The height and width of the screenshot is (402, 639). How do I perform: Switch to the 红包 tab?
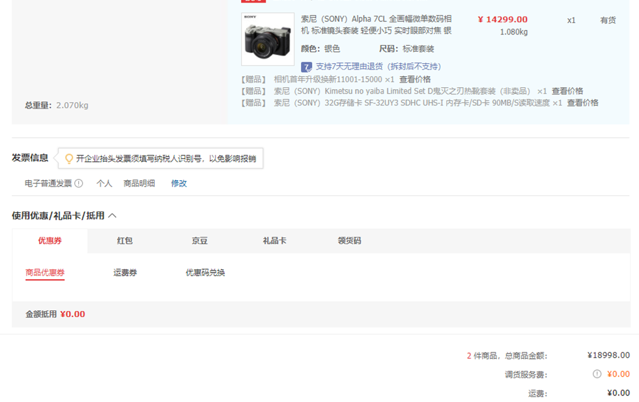(124, 241)
